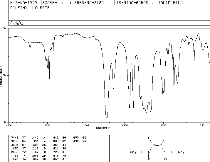The height and width of the screenshot is (162, 210).
Task: Click the SDBS-NO=2180 header cell
Action: coord(93,3)
